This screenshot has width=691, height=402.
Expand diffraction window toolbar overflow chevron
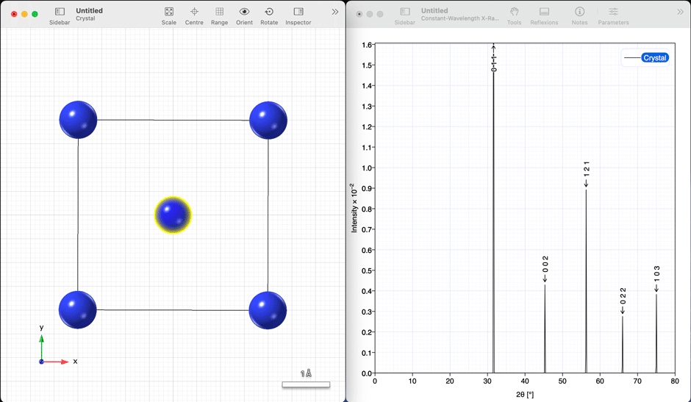tap(680, 12)
